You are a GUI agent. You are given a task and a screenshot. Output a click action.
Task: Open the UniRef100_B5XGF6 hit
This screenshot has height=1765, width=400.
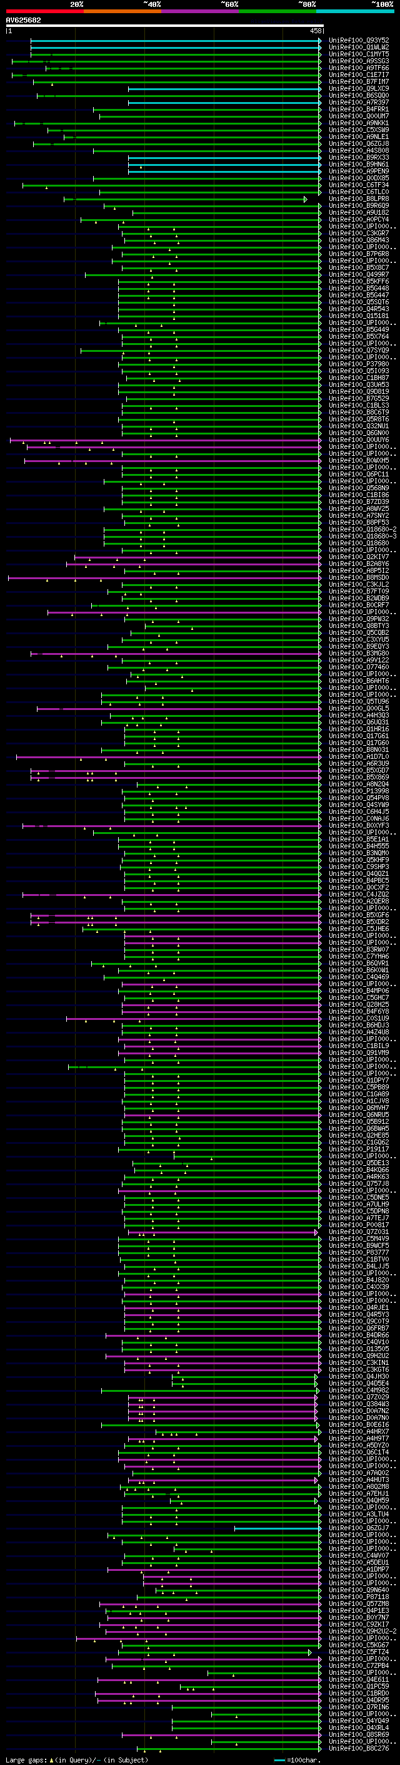click(x=359, y=915)
